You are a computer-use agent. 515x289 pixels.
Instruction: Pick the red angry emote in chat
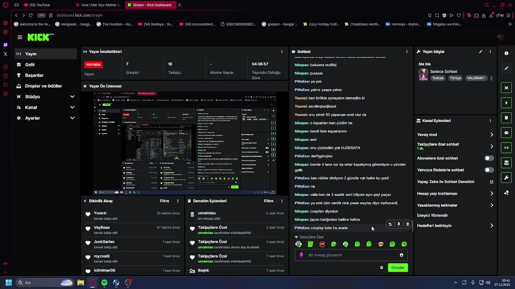point(322,244)
